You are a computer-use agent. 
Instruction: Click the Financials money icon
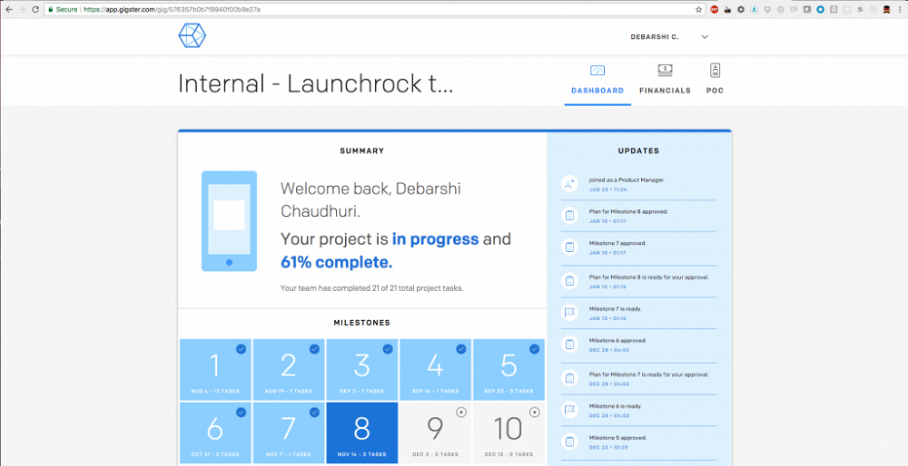click(x=665, y=71)
